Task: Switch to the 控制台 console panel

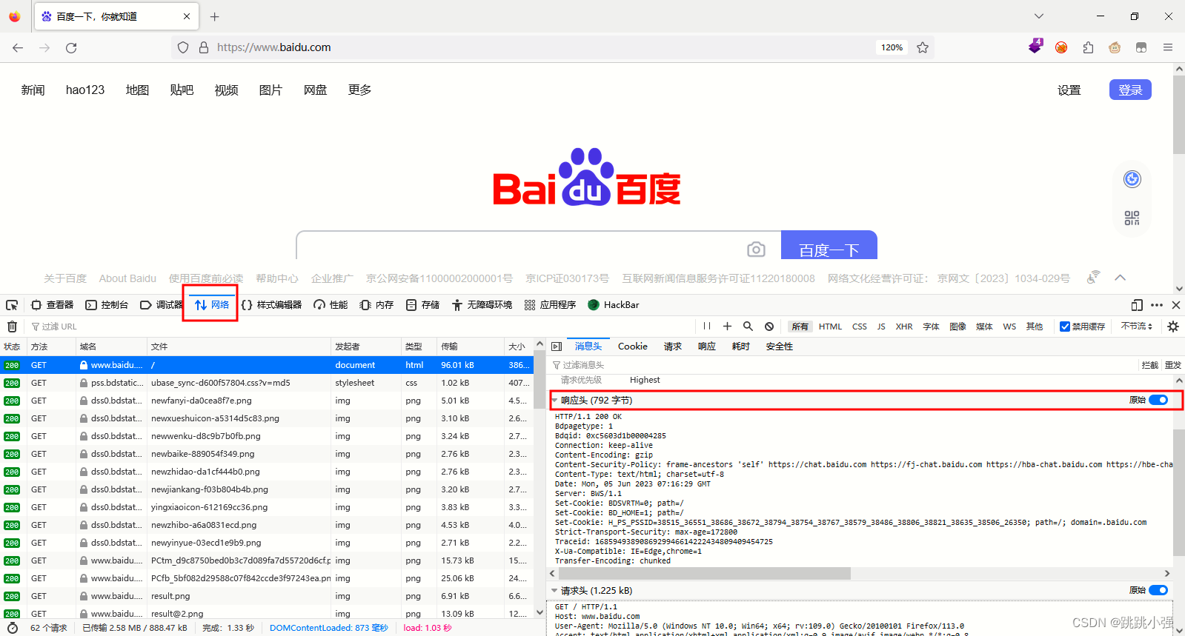Action: (107, 305)
